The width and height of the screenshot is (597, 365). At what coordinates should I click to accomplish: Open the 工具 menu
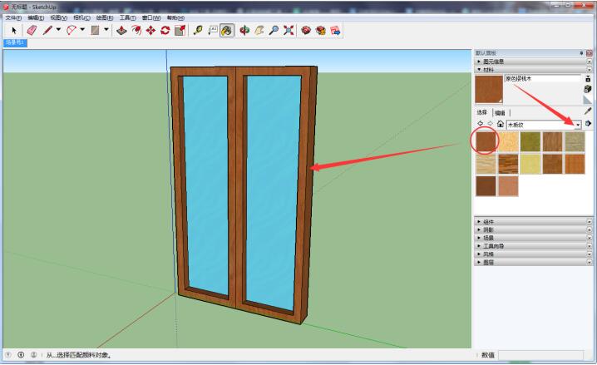point(127,17)
